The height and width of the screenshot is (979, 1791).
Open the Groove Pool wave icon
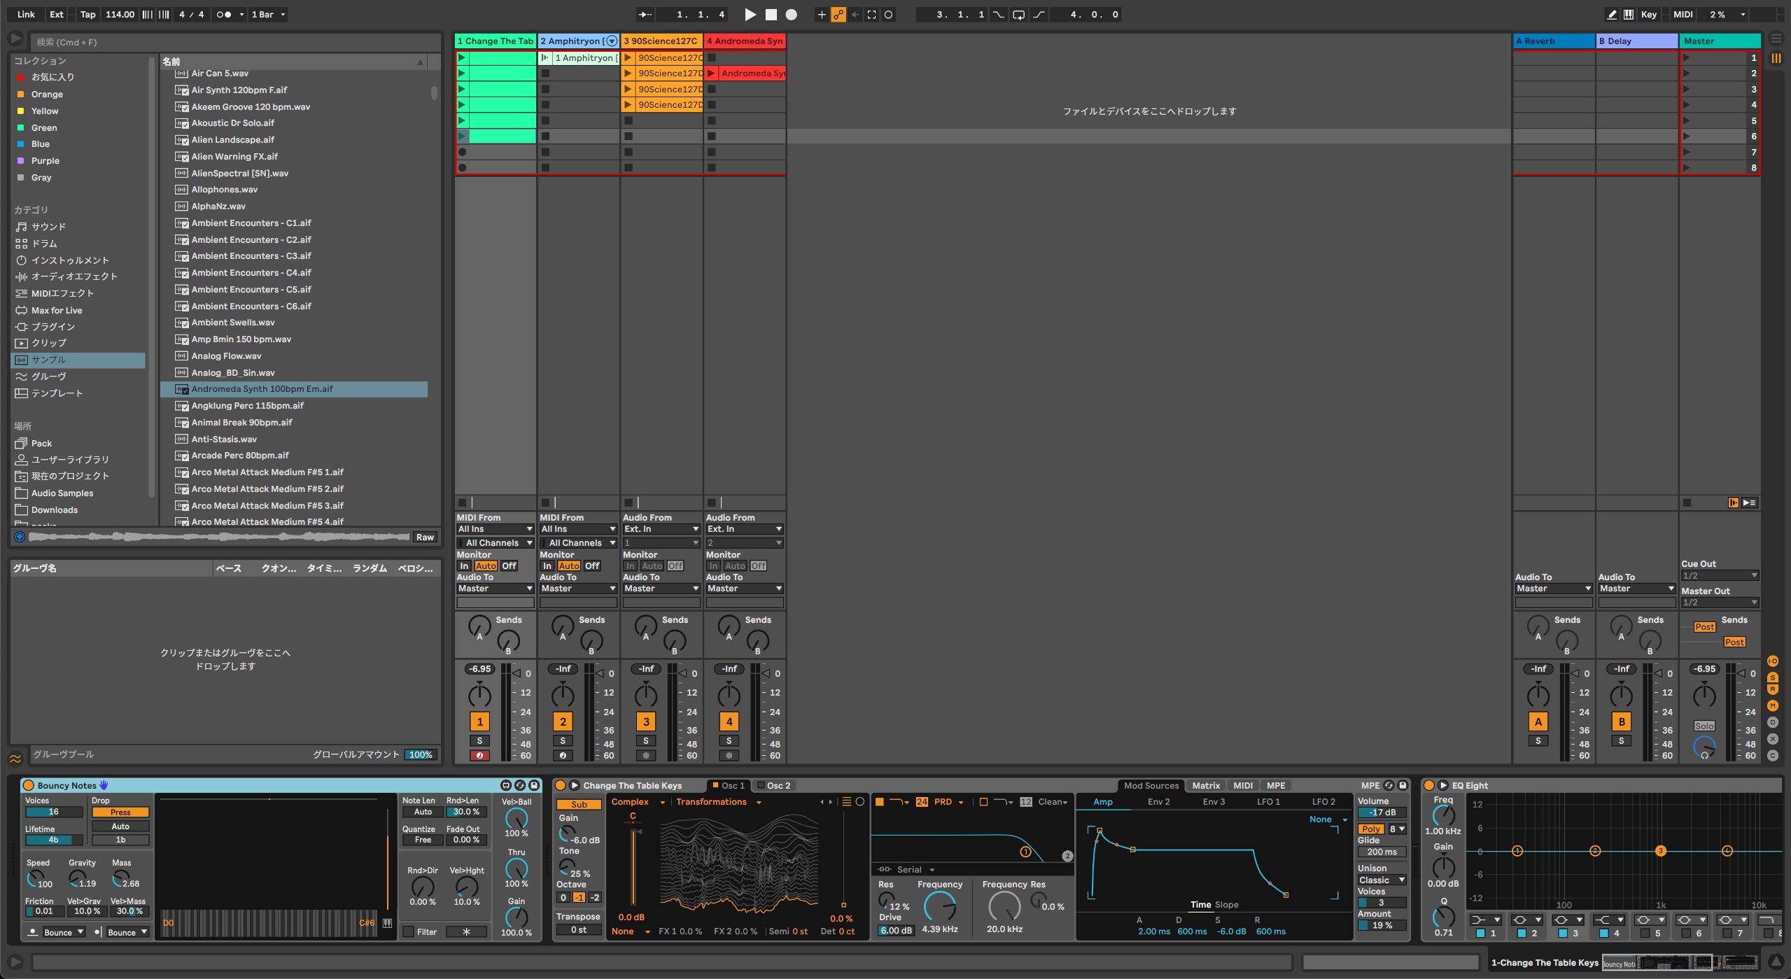(15, 758)
